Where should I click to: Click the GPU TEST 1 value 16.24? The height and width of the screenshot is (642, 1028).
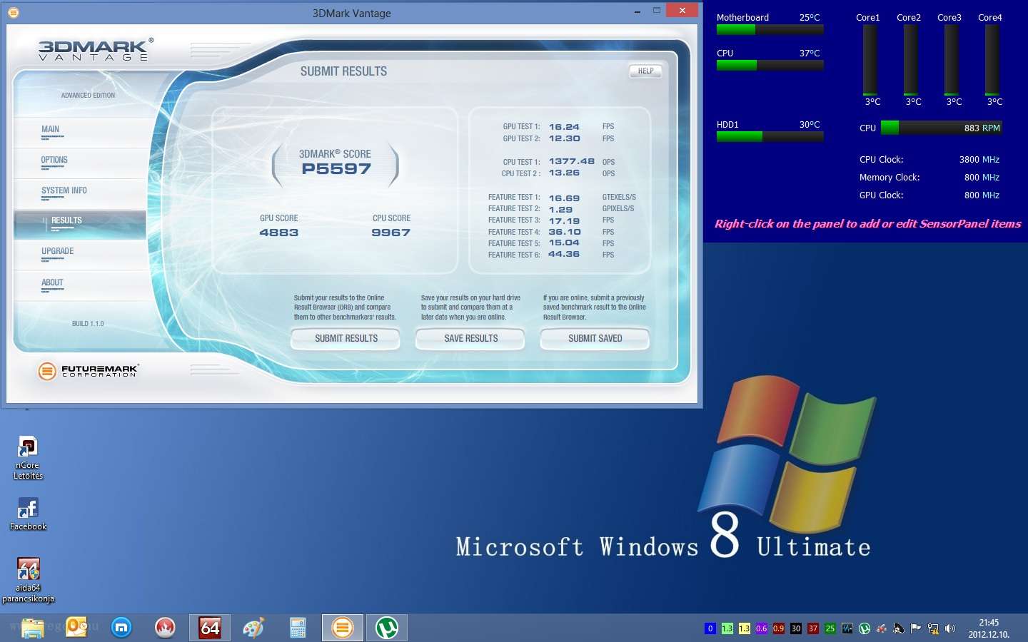click(x=564, y=127)
